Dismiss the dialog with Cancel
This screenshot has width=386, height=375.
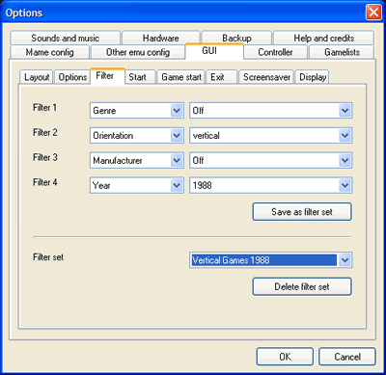click(347, 357)
